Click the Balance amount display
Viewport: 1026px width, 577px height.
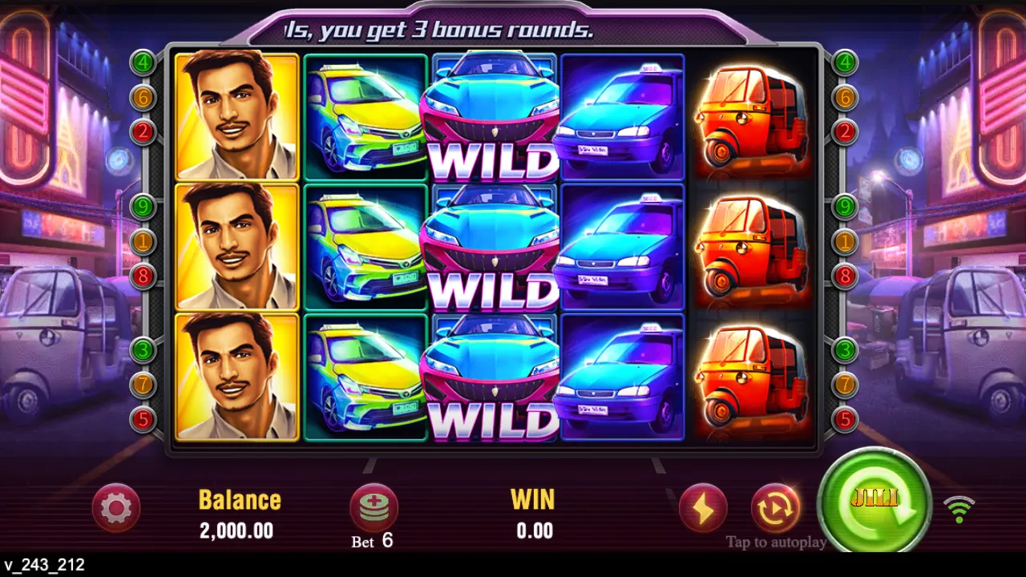pyautogui.click(x=236, y=531)
